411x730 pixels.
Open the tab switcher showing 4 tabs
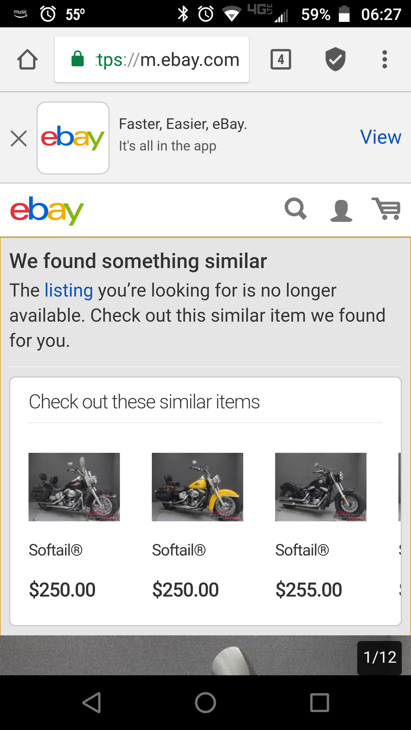click(281, 59)
